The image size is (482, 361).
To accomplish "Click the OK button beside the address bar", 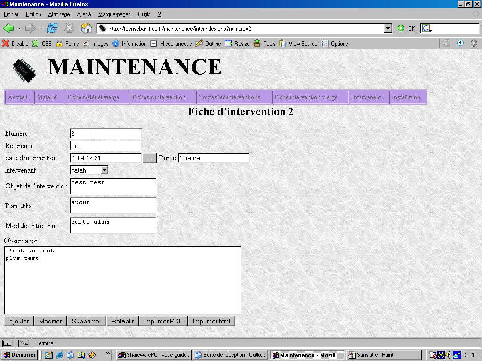I will [408, 28].
